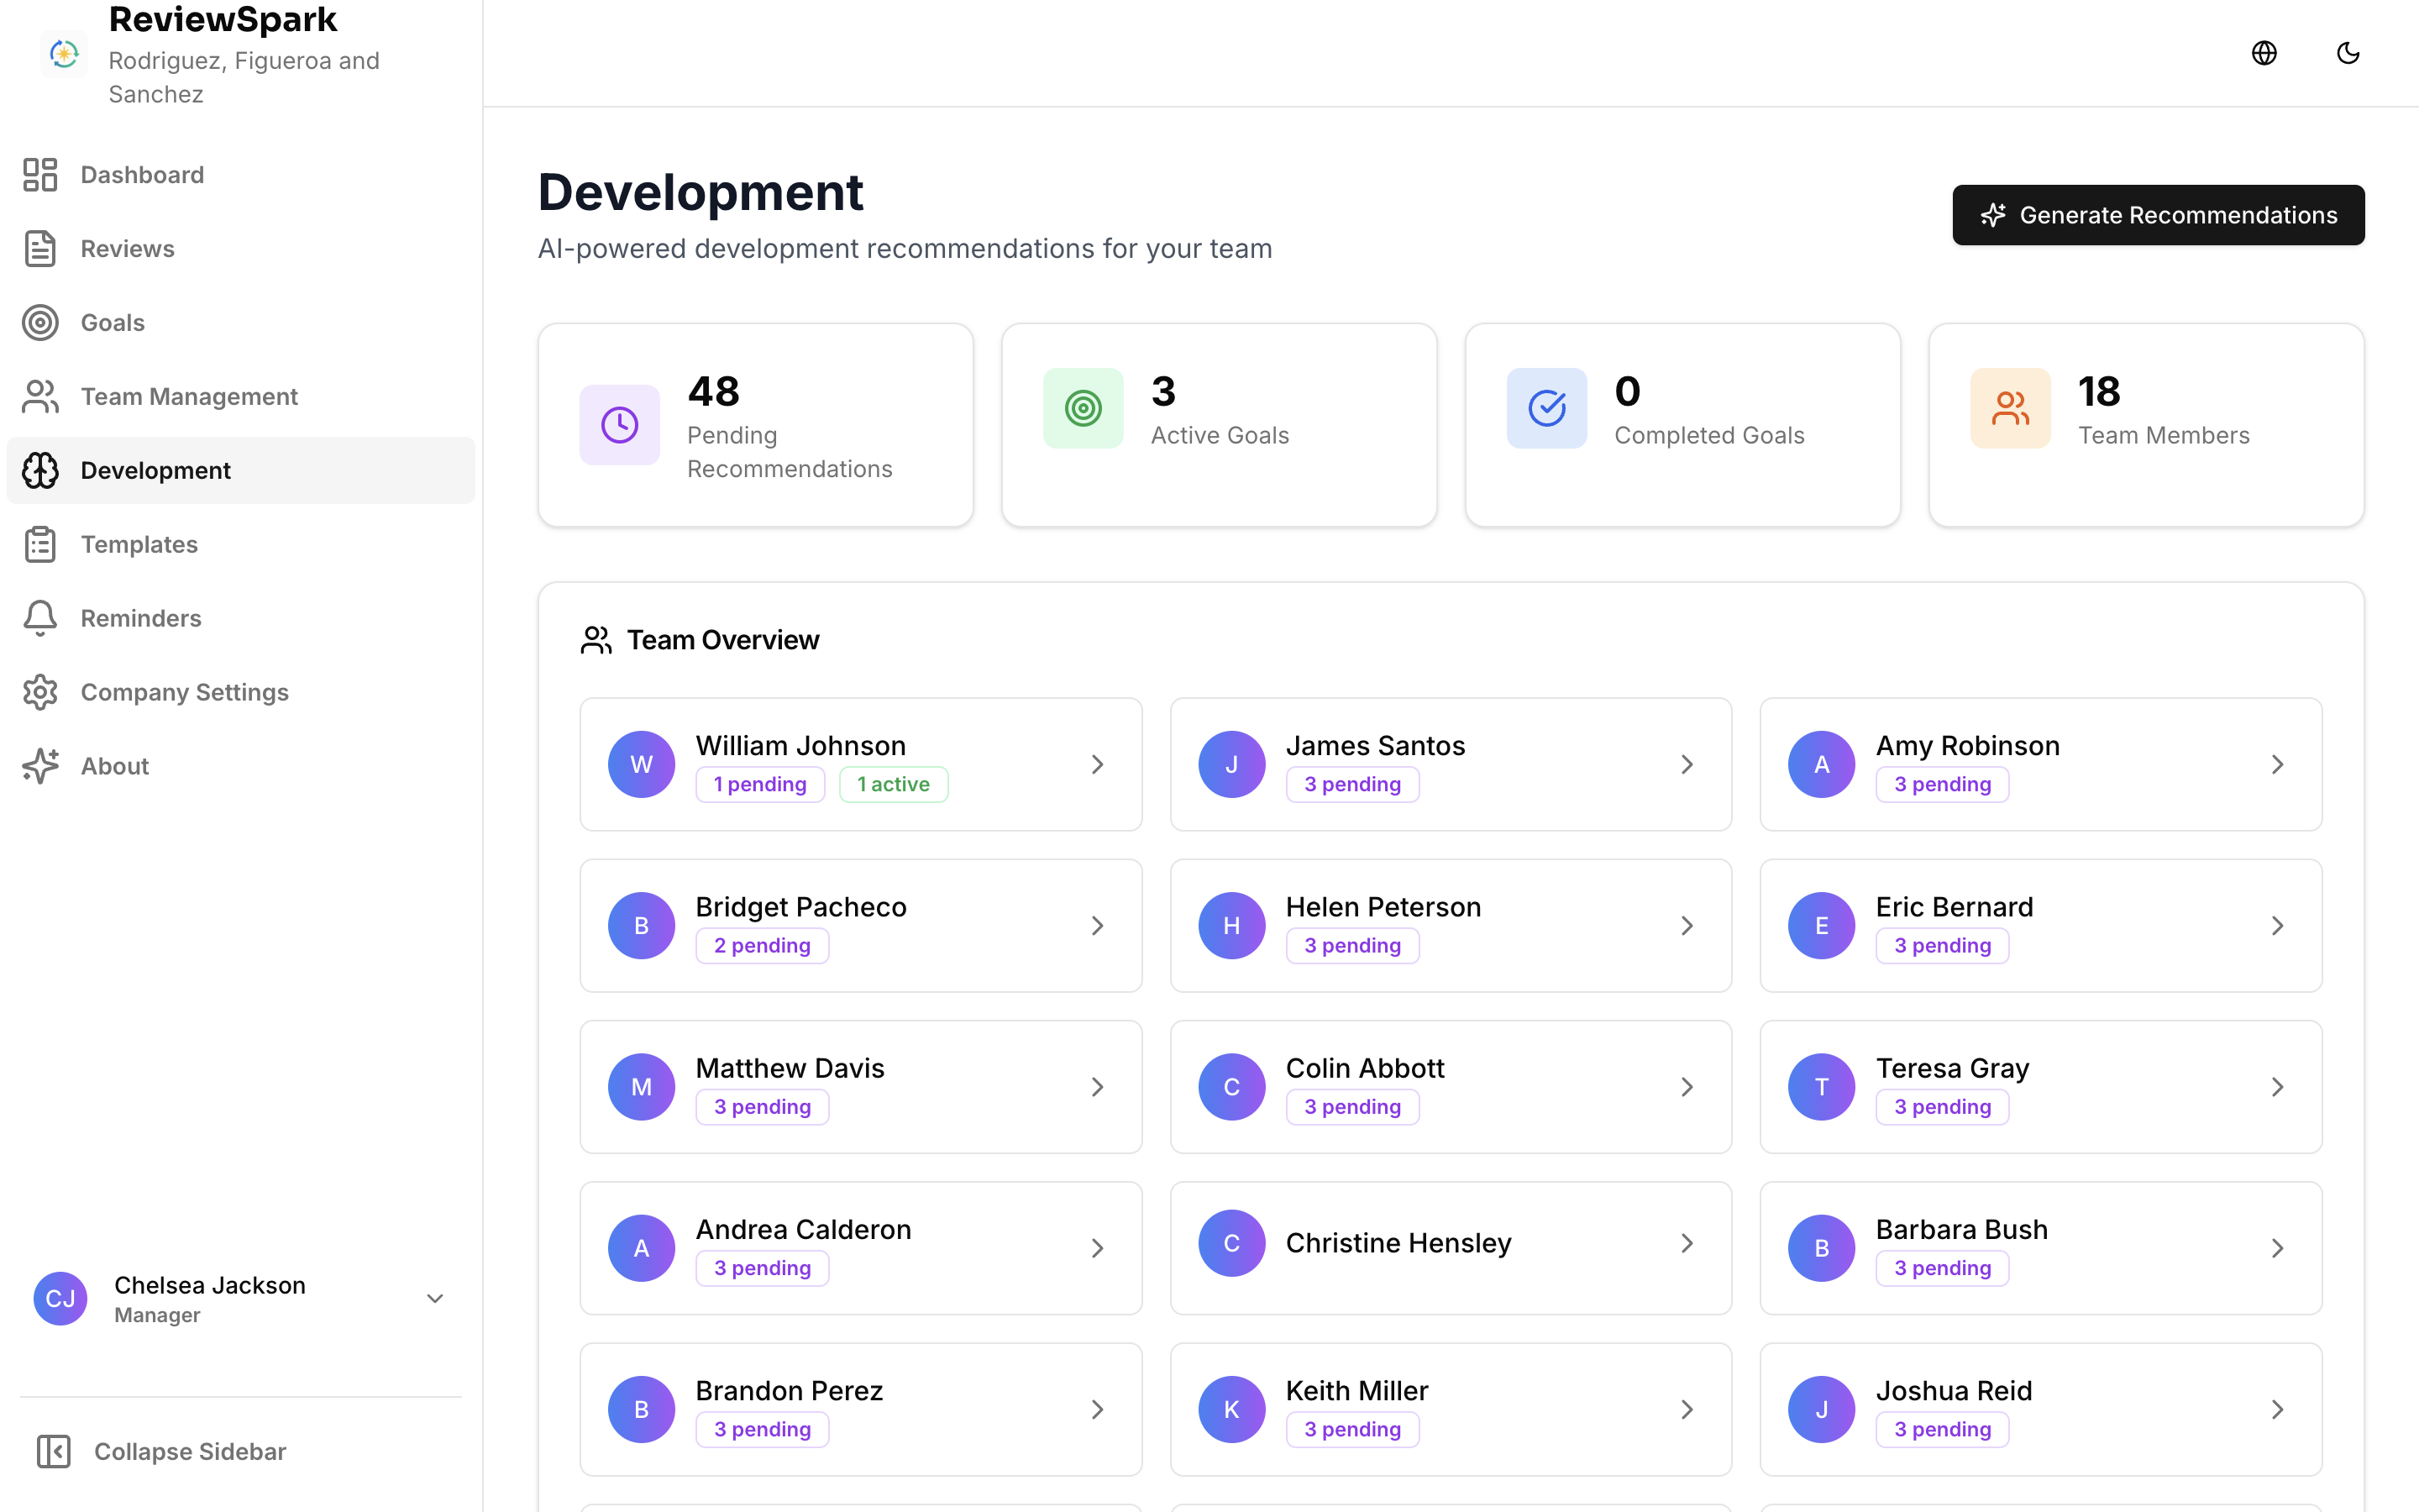Go to Team Management page
The height and width of the screenshot is (1512, 2419).
coord(188,397)
